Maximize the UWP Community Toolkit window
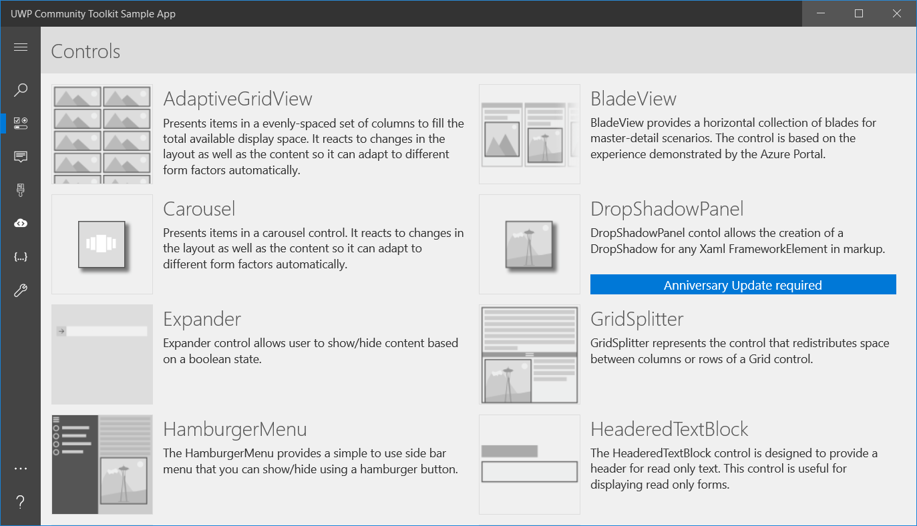Screen dimensions: 917x526 (859, 13)
